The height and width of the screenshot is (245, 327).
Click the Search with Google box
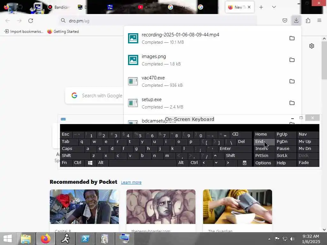coord(95,96)
